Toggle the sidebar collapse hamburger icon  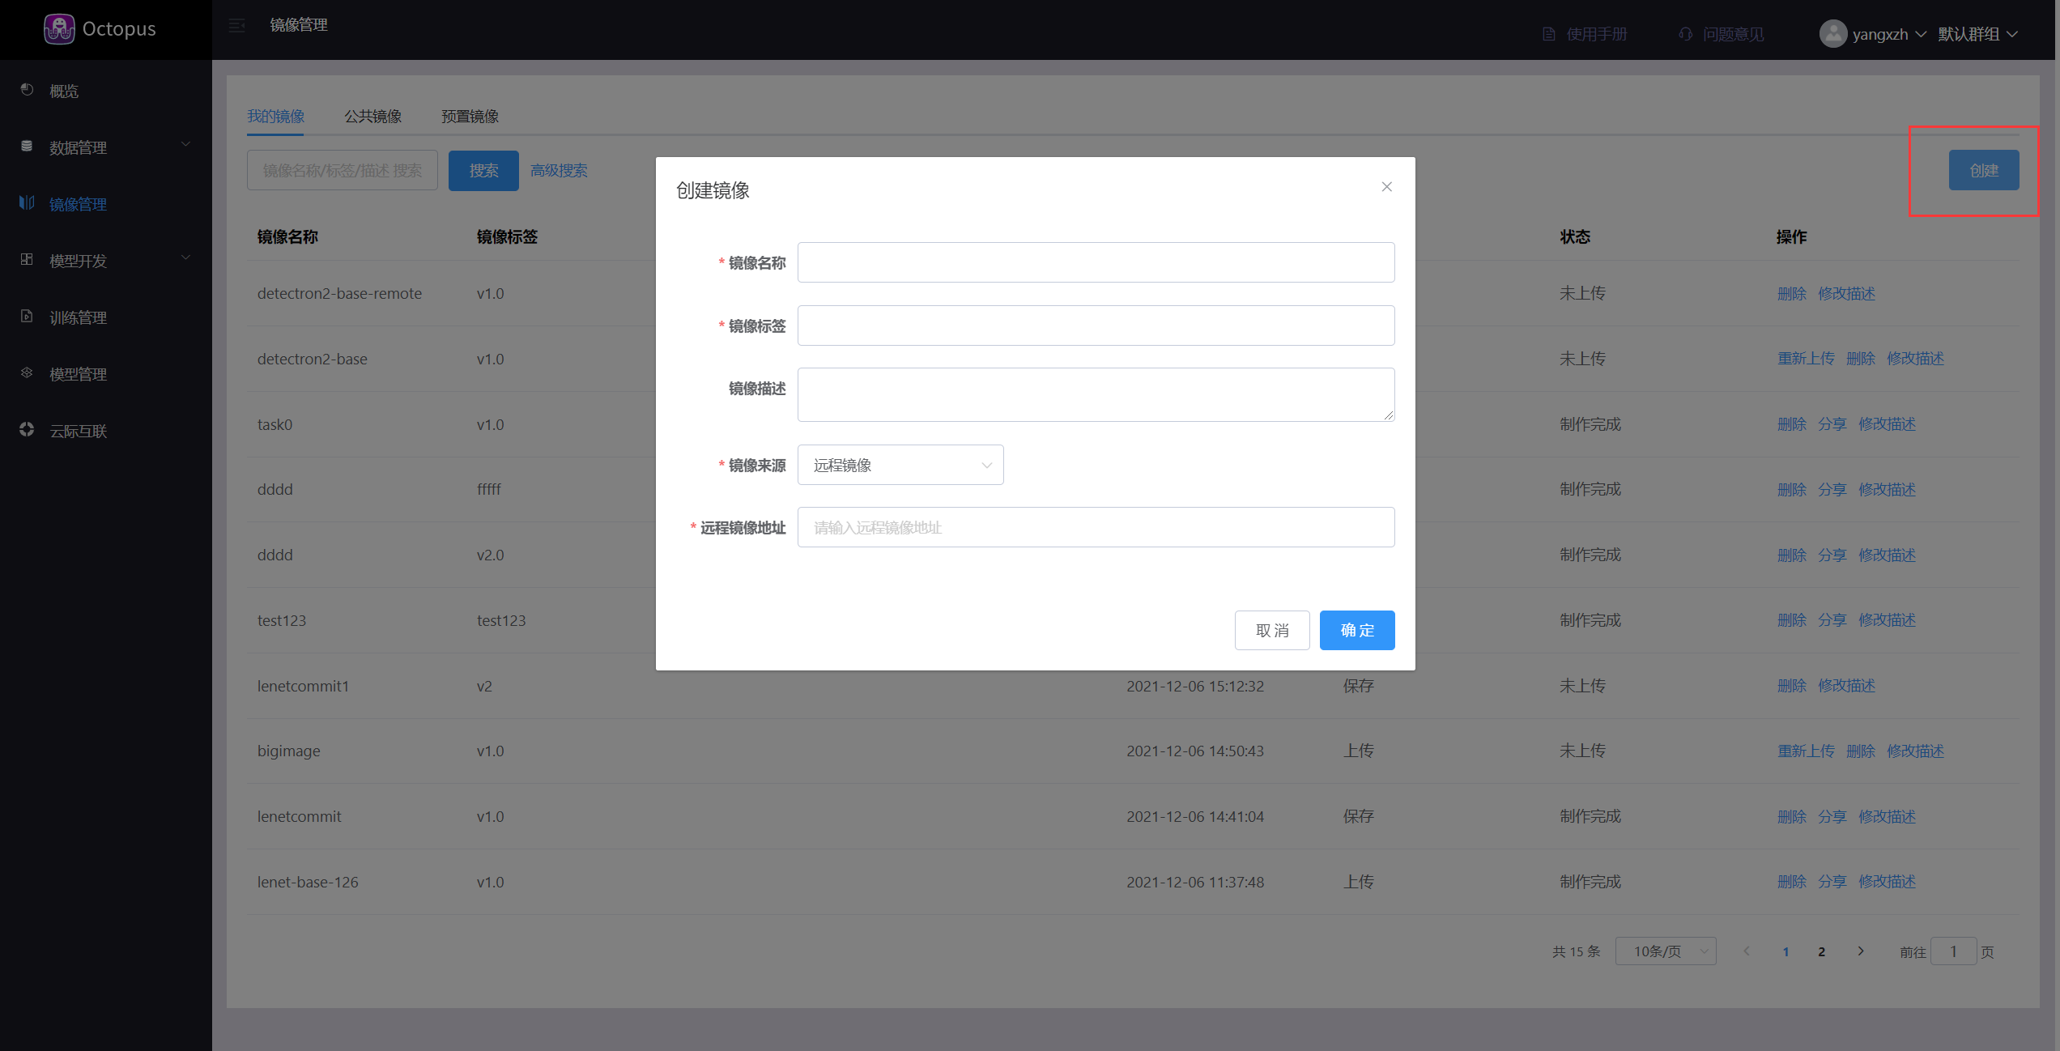[x=236, y=26]
